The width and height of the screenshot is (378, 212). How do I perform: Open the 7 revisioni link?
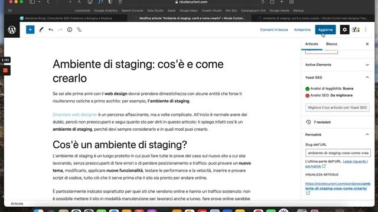(x=322, y=122)
